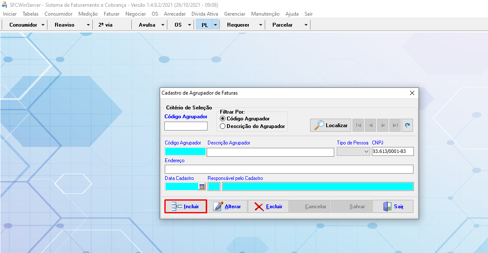Image resolution: width=488 pixels, height=253 pixels.
Task: Open the Consumidor toolbar dropdown arrow
Action: [x=43, y=25]
